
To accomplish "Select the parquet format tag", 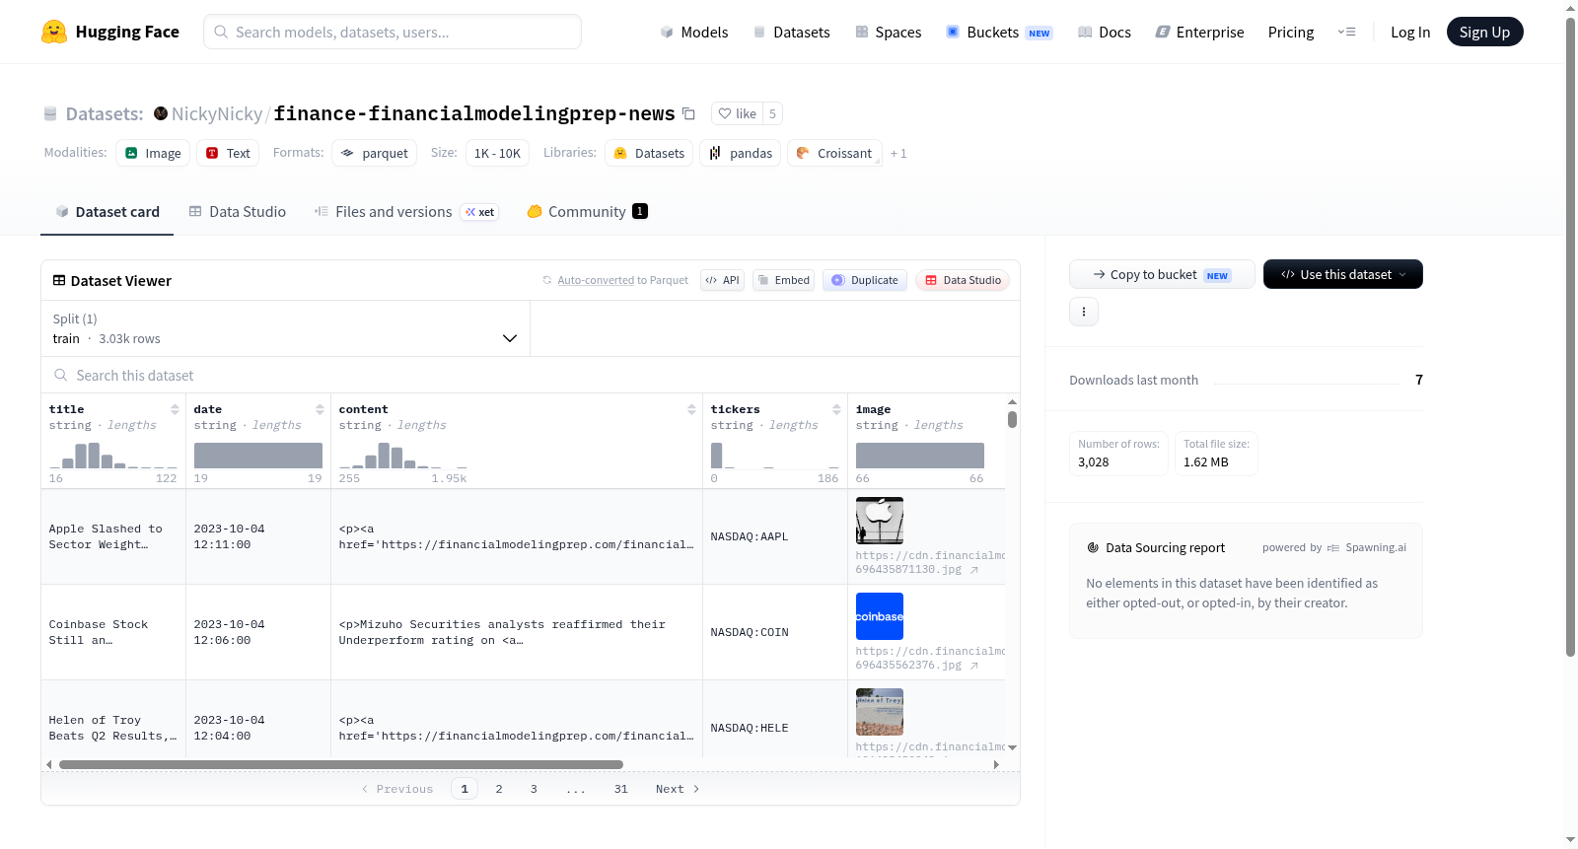I will [x=374, y=153].
